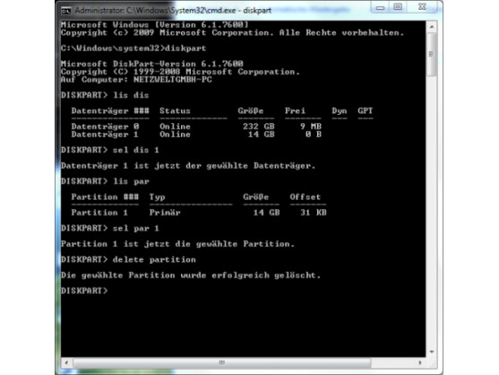This screenshot has height=375, width=499.
Task: Click the horizontal scrollbar left arrow
Action: point(66,362)
